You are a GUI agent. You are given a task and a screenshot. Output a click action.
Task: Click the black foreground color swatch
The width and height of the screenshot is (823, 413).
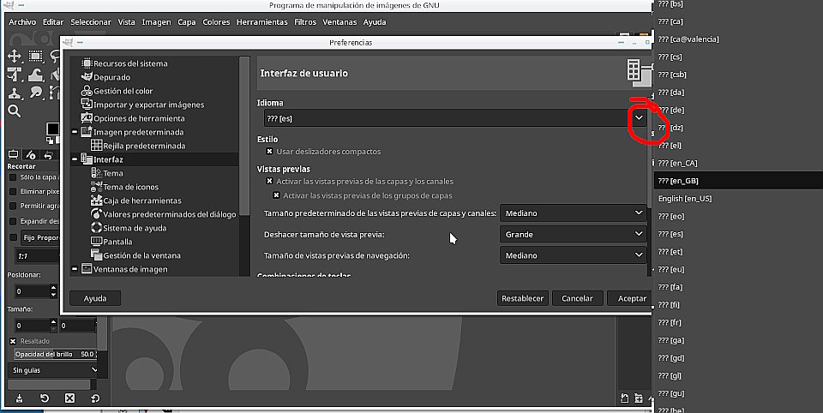tap(52, 129)
